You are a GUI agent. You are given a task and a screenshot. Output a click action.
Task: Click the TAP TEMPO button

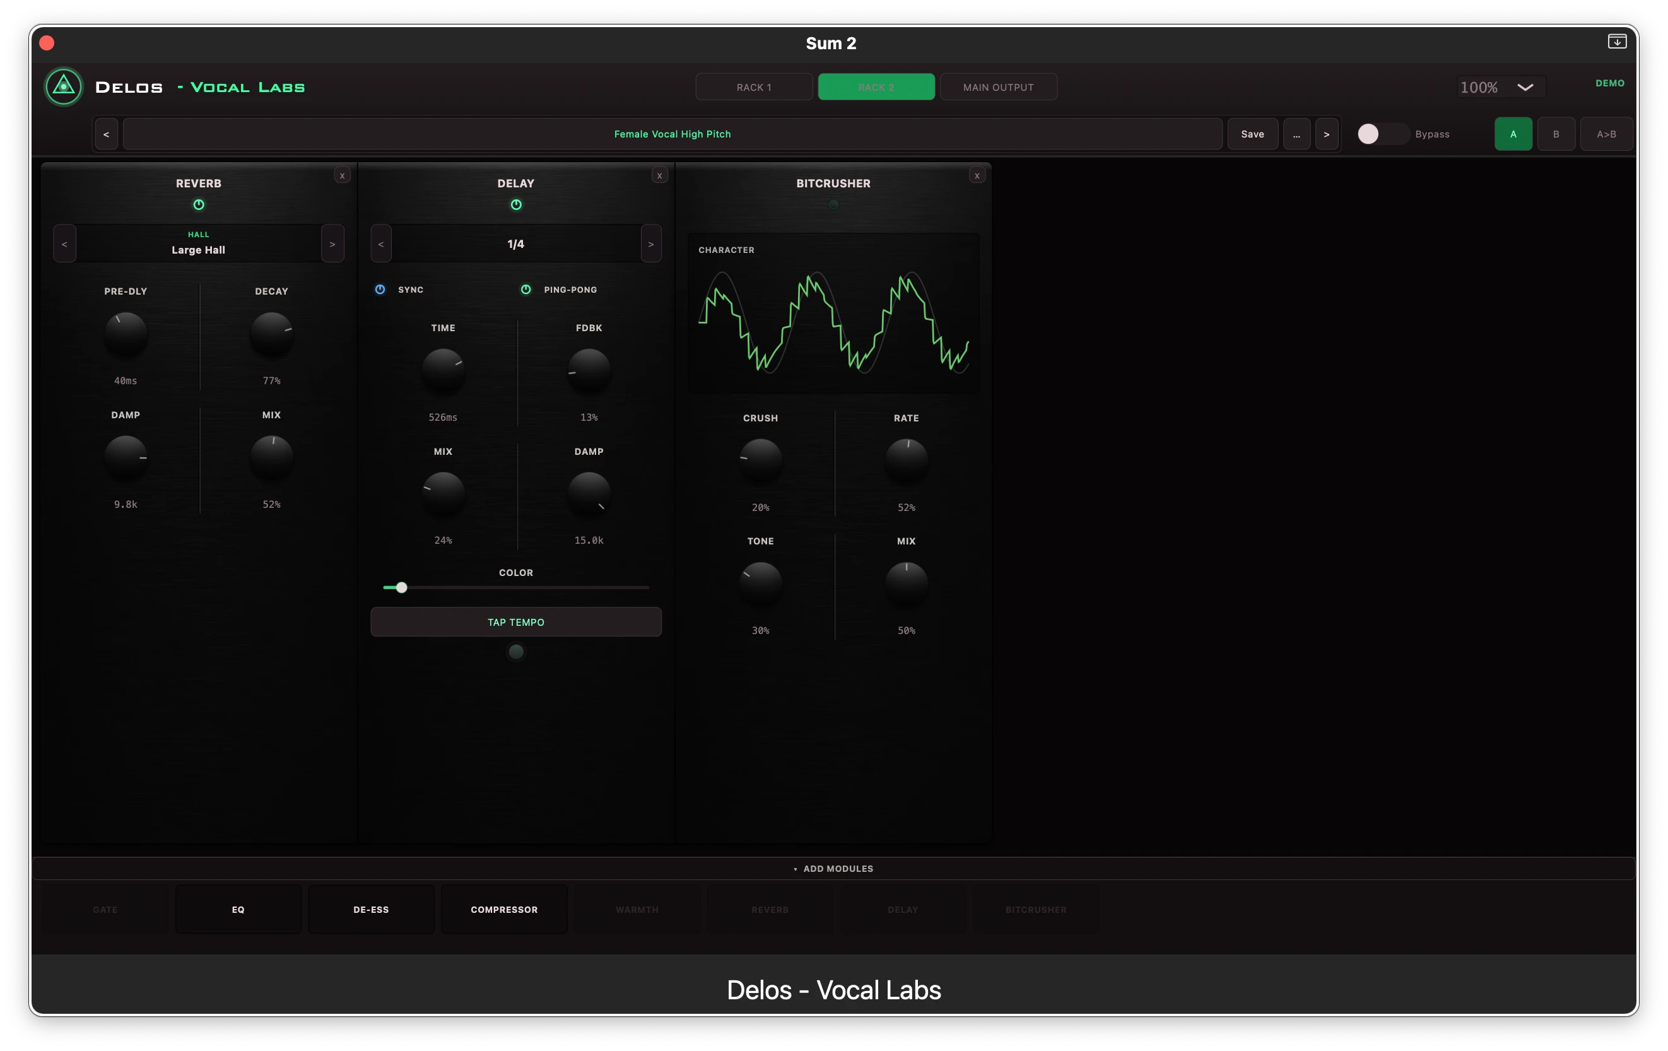coord(516,621)
